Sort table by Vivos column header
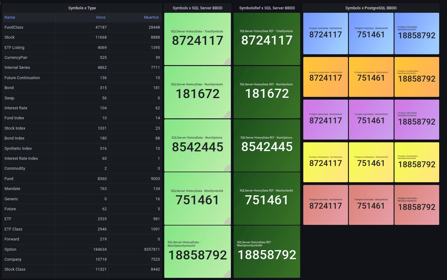 click(101, 17)
